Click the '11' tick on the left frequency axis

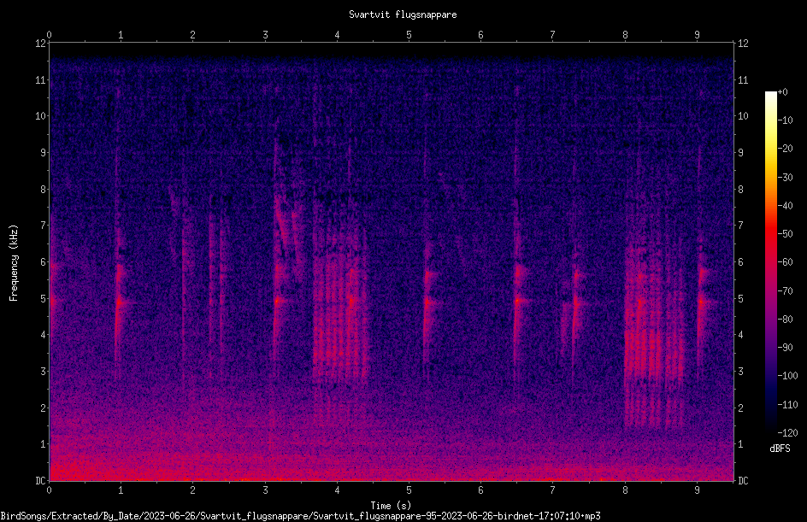tap(41, 79)
